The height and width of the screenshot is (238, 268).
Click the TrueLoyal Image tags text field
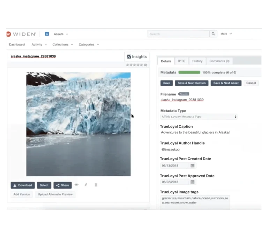click(195, 202)
